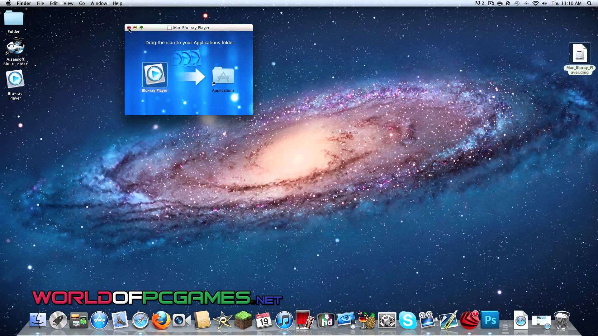Viewport: 598px width, 336px height.
Task: Open System Preferences gear in dock
Action: click(387, 320)
